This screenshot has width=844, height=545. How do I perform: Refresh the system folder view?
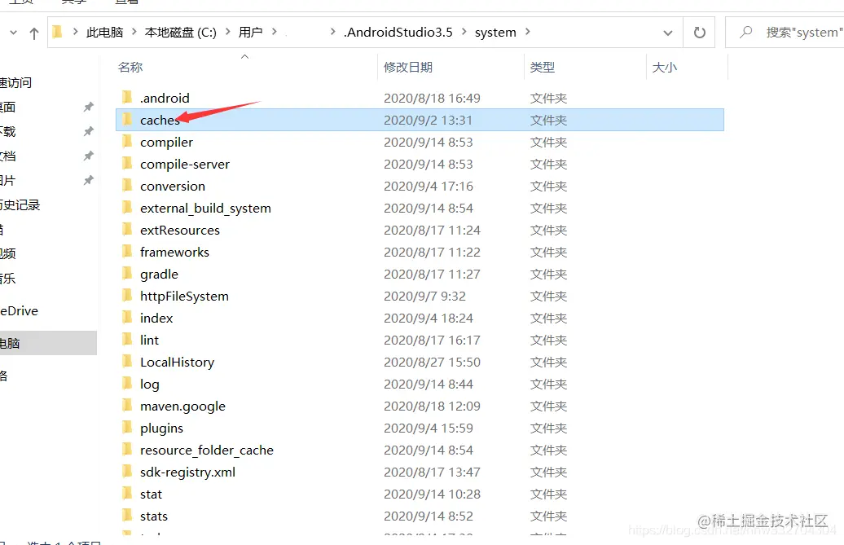pyautogui.click(x=699, y=33)
